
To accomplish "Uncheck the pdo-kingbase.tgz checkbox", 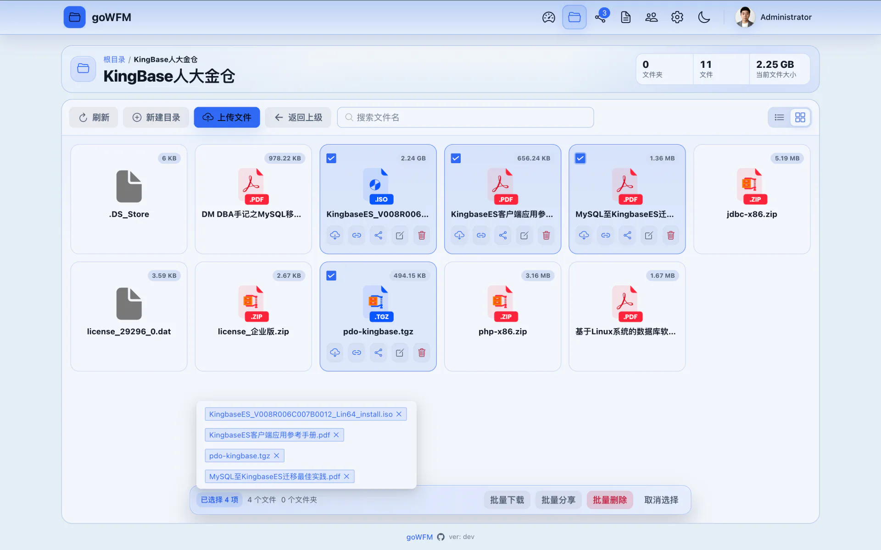I will tap(331, 276).
